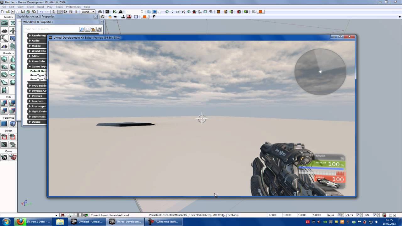Select Camera mode icon in Modes panel
The height and width of the screenshot is (226, 402).
tap(4, 23)
